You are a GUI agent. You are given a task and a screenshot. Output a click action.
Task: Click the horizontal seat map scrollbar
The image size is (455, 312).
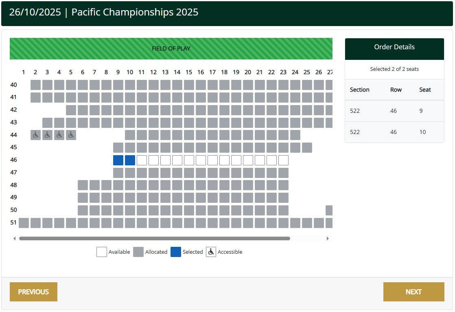[x=154, y=239]
